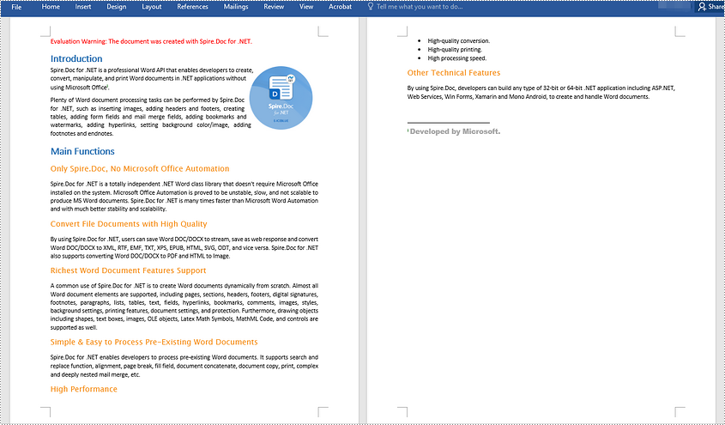Viewport: 725px width, 425px height.
Task: Click 'Convert File Documents with High Quality' heading
Action: (x=129, y=224)
